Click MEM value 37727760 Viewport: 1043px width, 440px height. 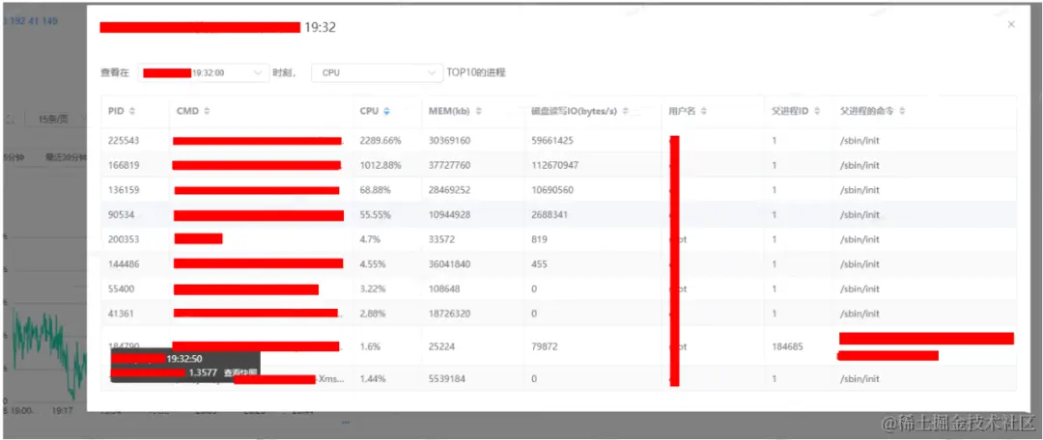tap(449, 166)
